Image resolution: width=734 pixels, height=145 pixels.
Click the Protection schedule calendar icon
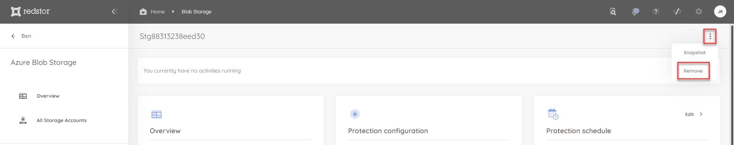[x=553, y=114]
